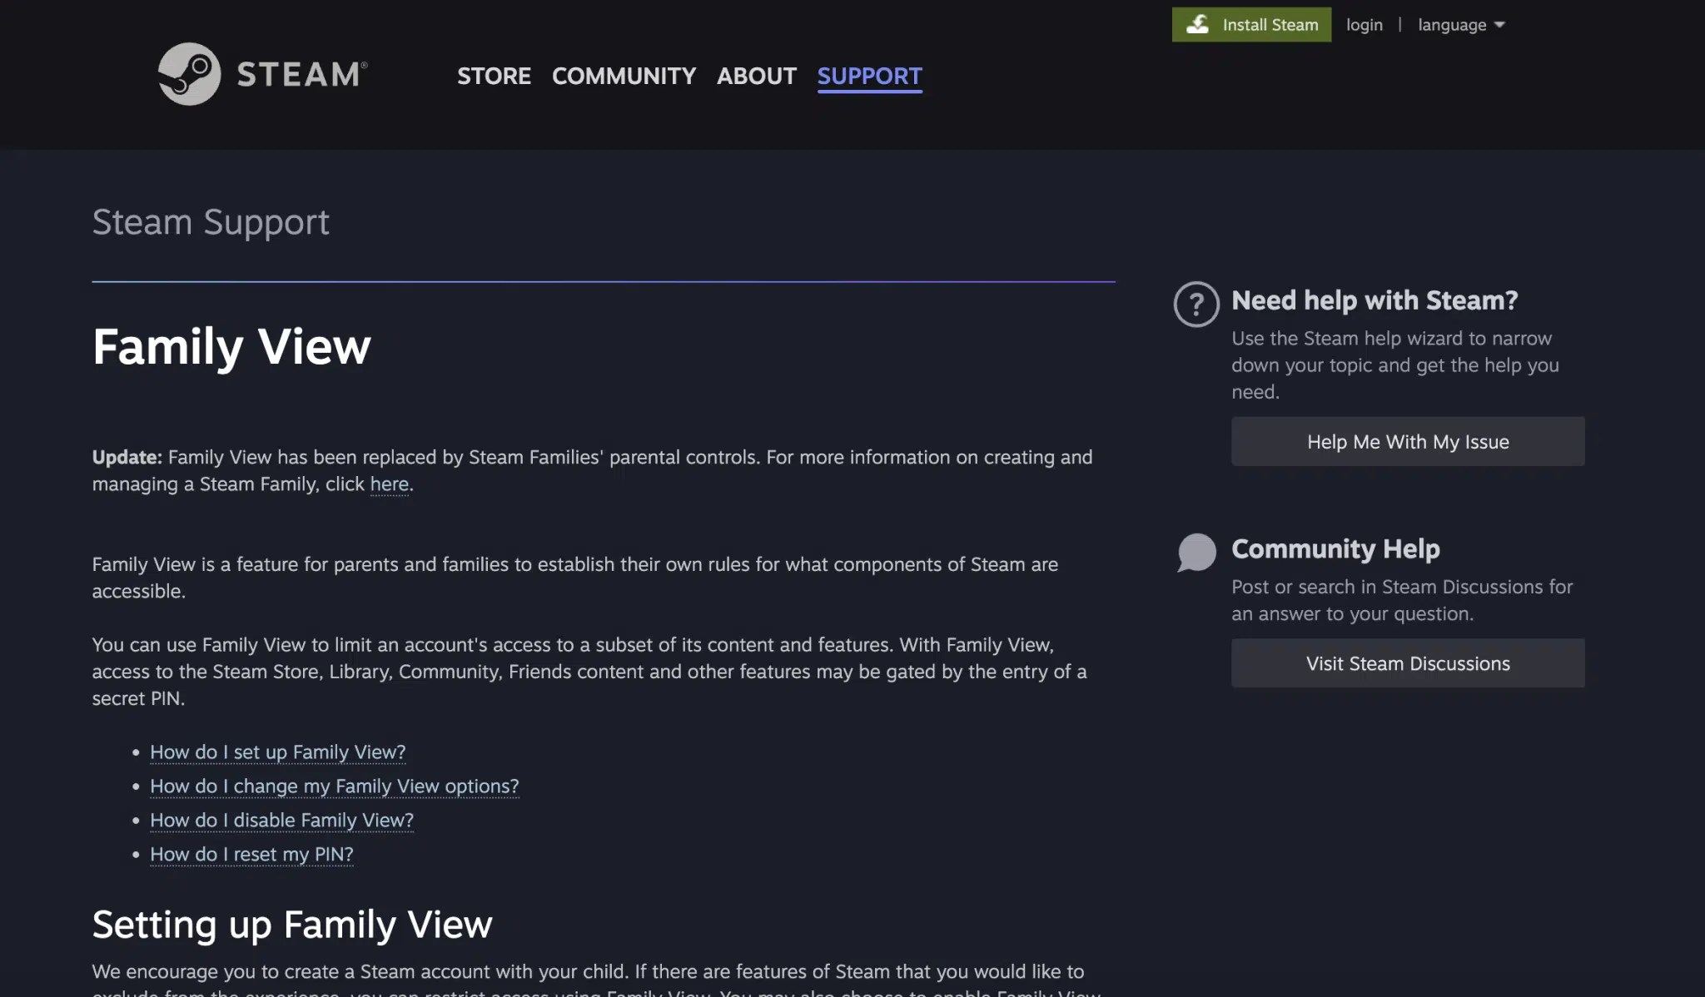Click the 'Steam Support' page heading
The height and width of the screenshot is (997, 1705).
pos(211,222)
